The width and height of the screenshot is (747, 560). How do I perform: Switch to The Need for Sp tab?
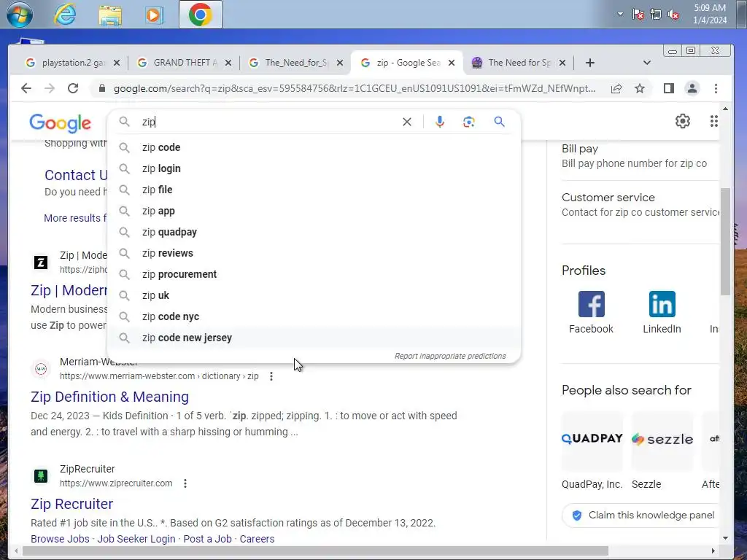click(519, 63)
